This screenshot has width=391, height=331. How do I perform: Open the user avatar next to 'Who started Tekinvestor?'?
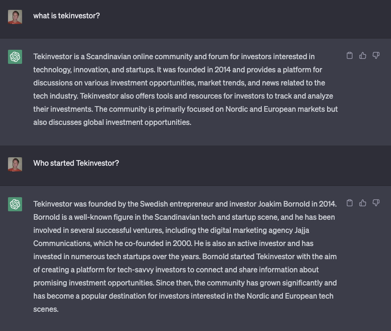point(15,164)
